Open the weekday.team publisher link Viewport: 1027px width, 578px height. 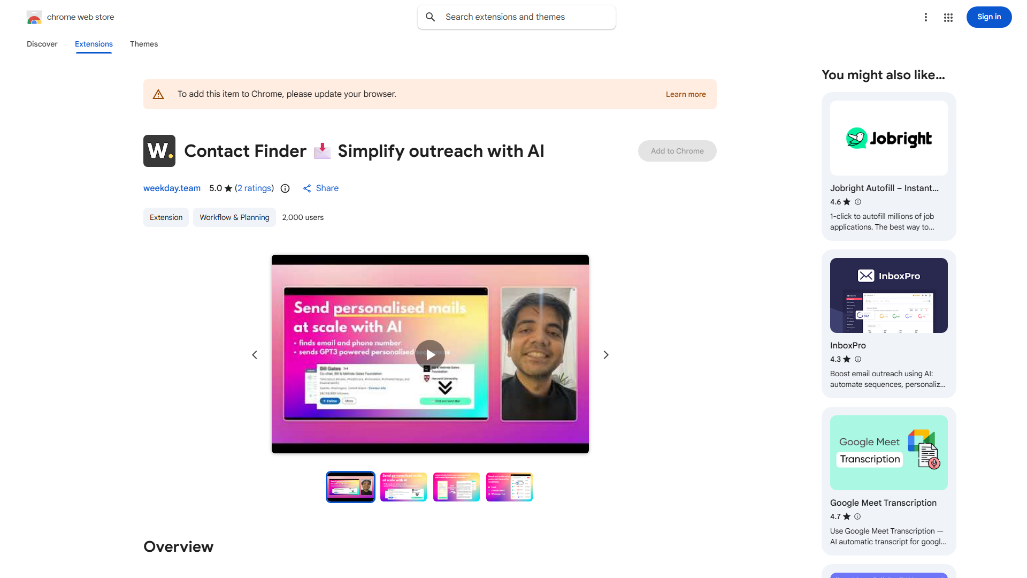[172, 188]
